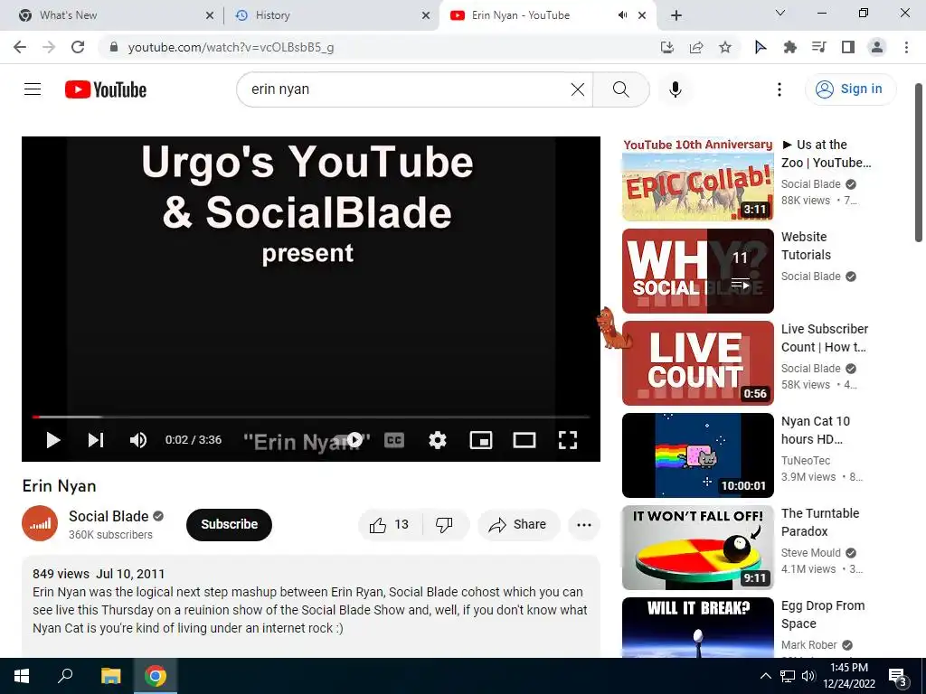The image size is (926, 694).
Task: Open YouTube settings three-dot menu
Action: [x=779, y=89]
